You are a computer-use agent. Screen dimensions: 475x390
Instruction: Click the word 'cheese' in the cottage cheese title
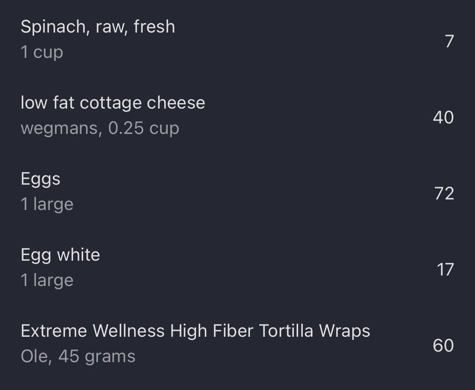click(176, 103)
